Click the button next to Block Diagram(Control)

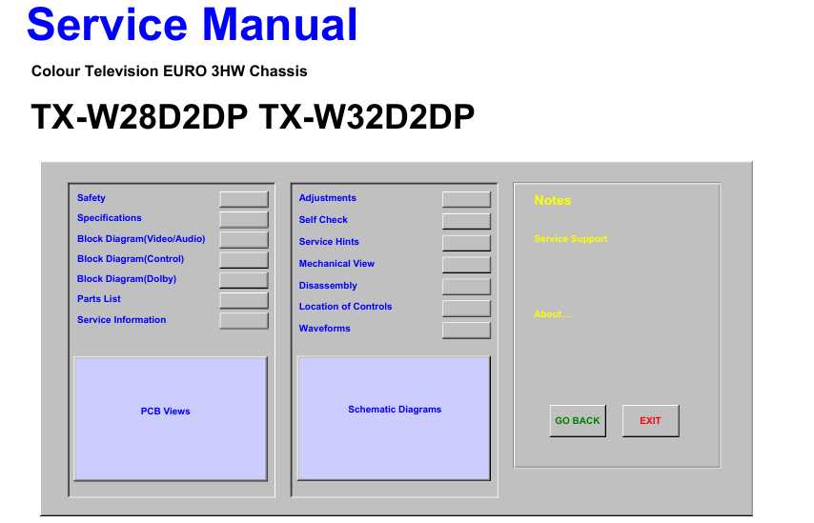(243, 259)
